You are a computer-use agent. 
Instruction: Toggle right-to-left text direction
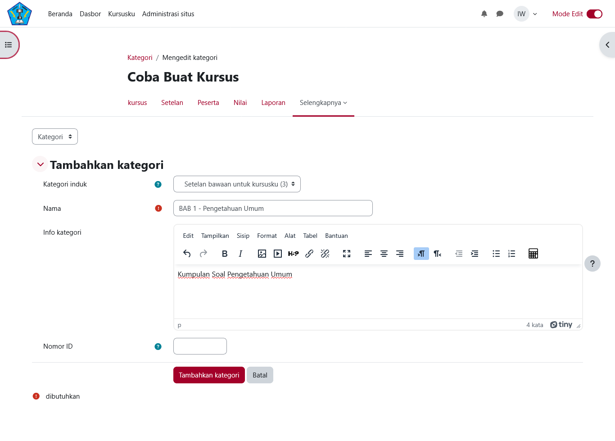(437, 254)
